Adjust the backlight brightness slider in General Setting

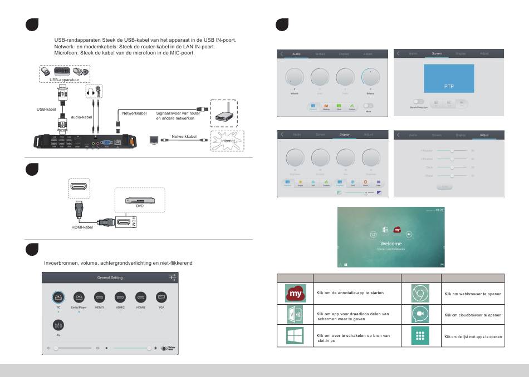coord(132,348)
